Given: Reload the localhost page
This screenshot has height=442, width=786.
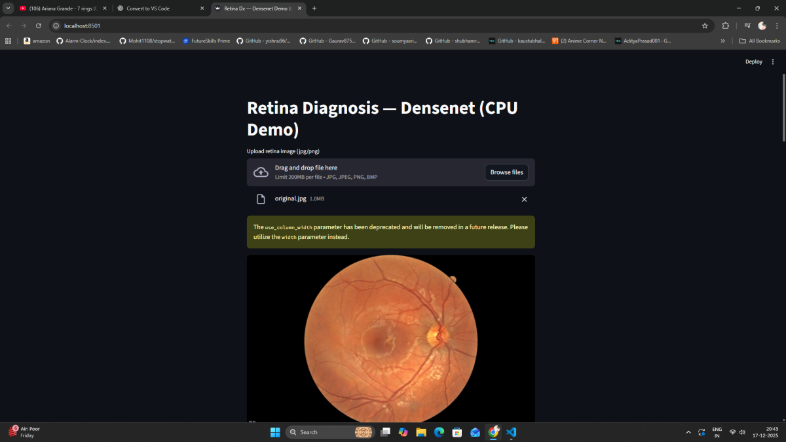Looking at the screenshot, I should pyautogui.click(x=39, y=26).
